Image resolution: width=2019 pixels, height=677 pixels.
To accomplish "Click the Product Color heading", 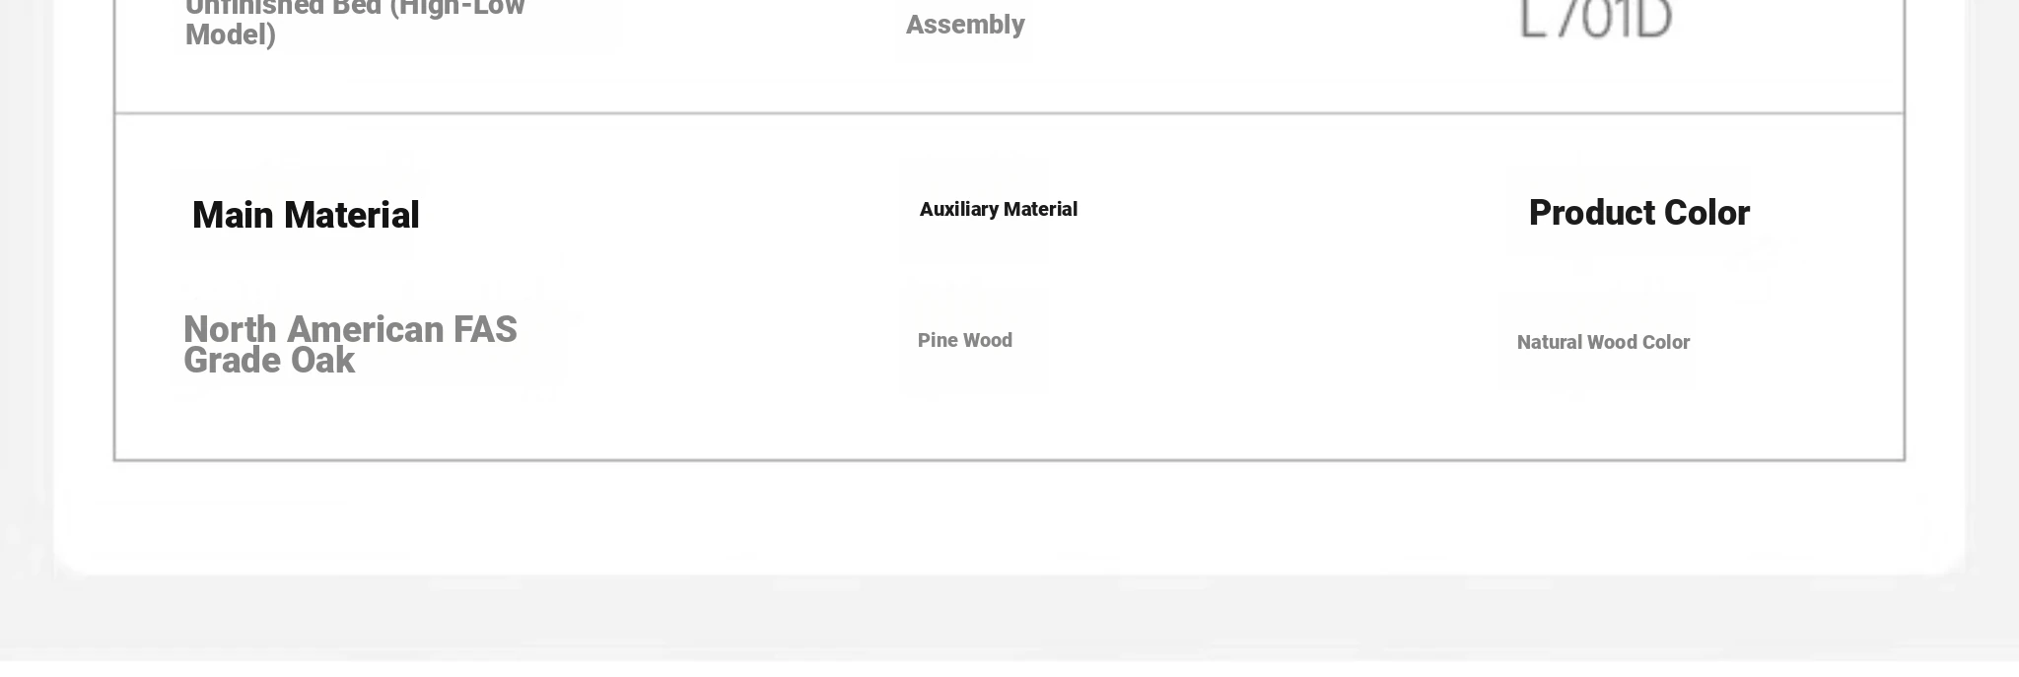I will pos(1638,213).
